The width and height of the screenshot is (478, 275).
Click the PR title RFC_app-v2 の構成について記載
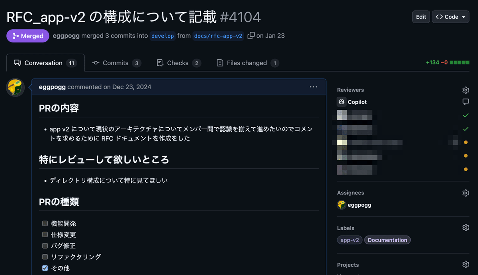pyautogui.click(x=112, y=17)
